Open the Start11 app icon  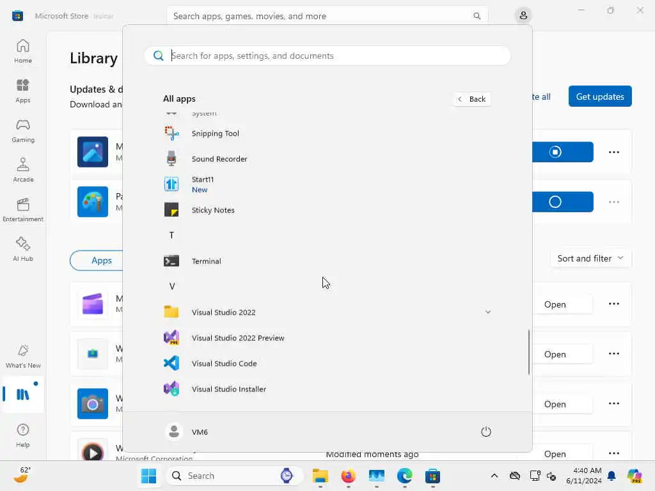(171, 184)
